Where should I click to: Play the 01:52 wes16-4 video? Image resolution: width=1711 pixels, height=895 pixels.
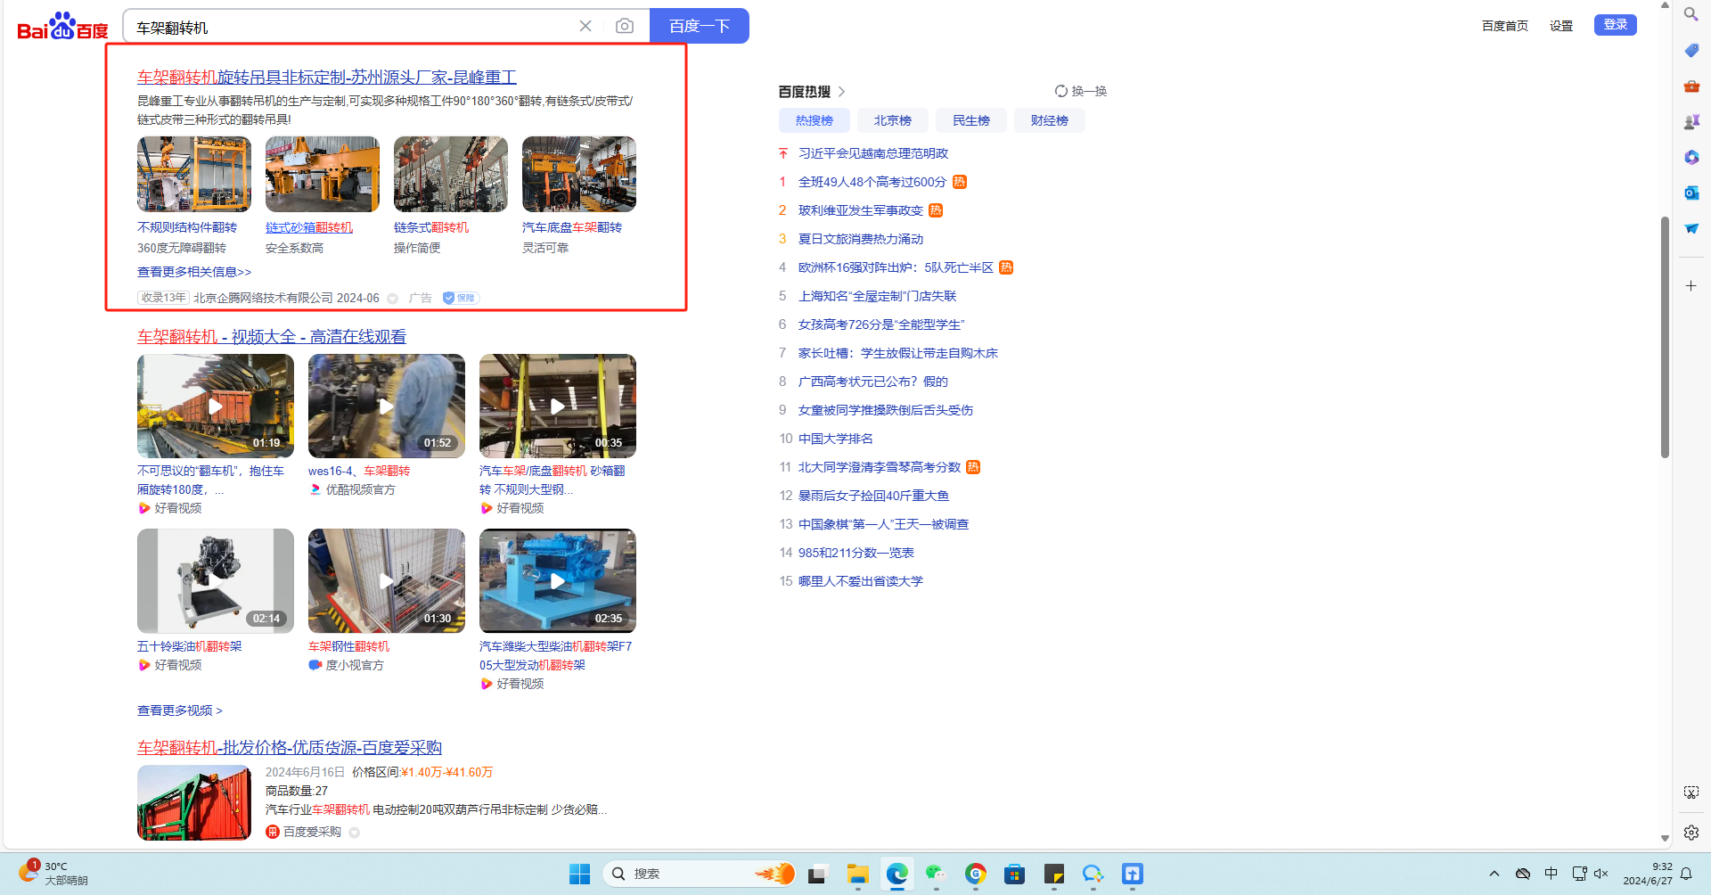387,406
